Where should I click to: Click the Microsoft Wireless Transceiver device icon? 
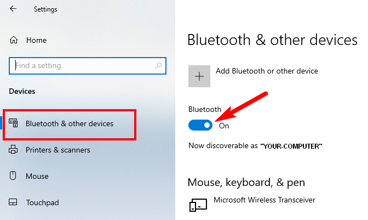198,205
